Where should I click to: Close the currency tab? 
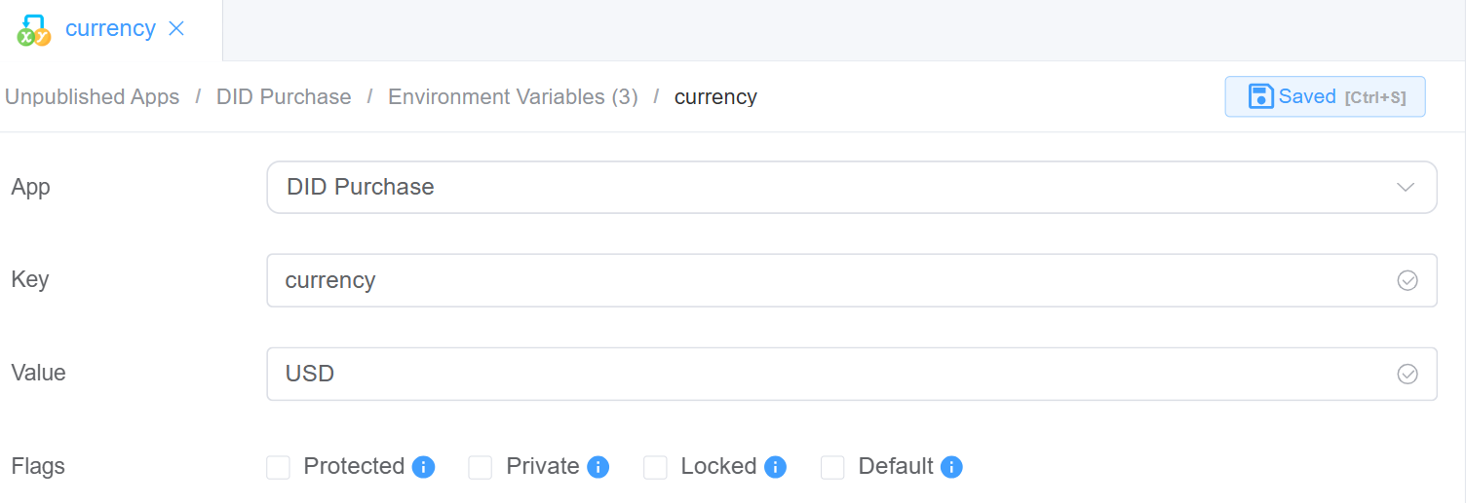[x=176, y=28]
